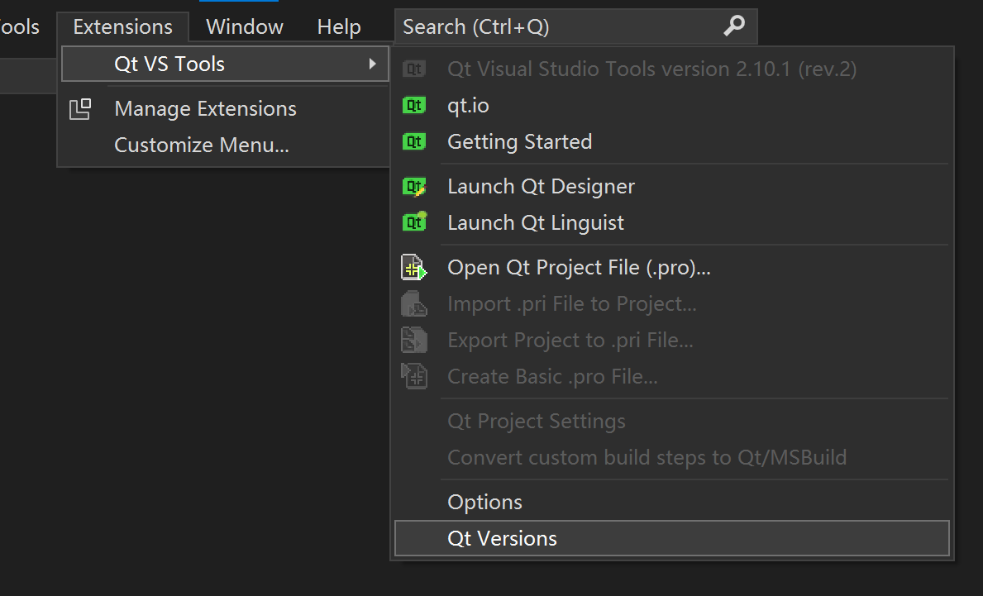Click the Open Qt Project File icon
Image resolution: width=983 pixels, height=596 pixels.
tap(414, 267)
